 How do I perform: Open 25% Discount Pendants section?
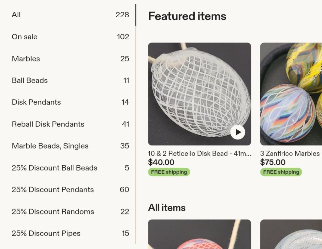(70, 190)
